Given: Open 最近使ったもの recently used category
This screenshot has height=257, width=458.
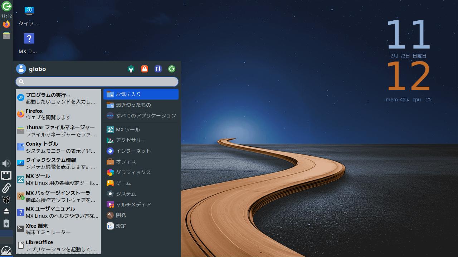Looking at the screenshot, I should click(141, 105).
